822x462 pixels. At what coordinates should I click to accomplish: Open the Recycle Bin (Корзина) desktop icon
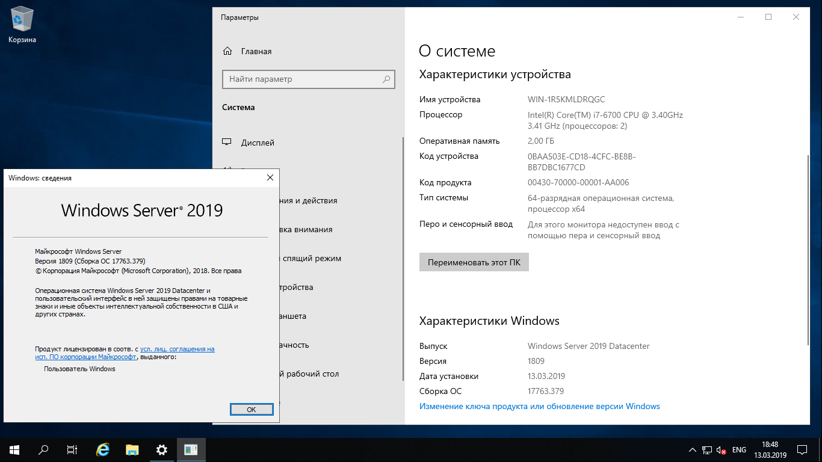pyautogui.click(x=22, y=25)
